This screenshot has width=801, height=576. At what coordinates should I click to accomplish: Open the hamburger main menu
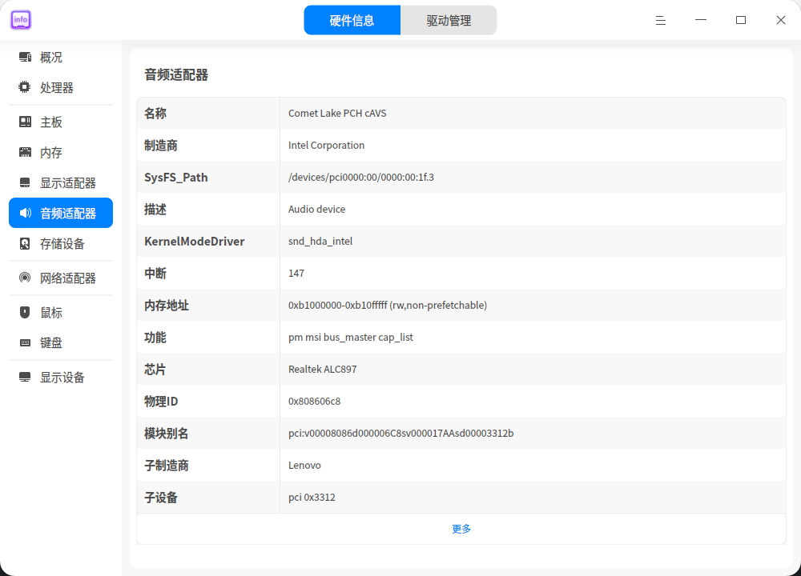click(661, 21)
